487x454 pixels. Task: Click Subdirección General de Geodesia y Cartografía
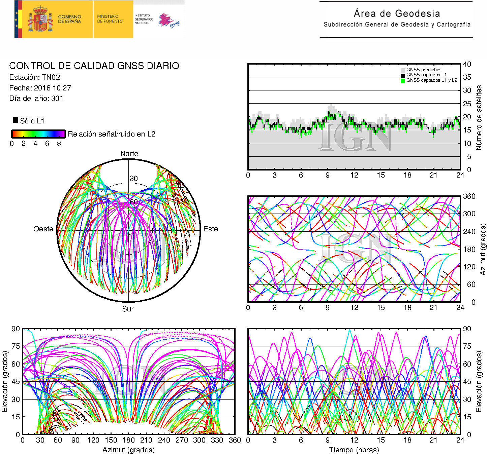397,25
